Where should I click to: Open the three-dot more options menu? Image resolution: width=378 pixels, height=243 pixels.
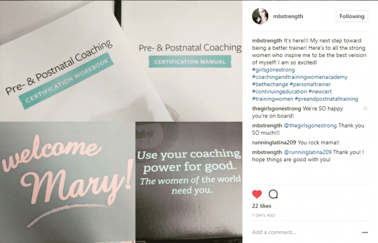pos(365,232)
